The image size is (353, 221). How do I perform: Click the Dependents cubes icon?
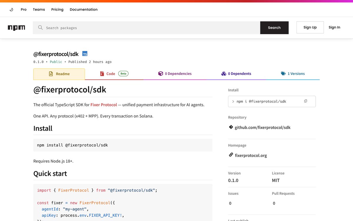224,74
